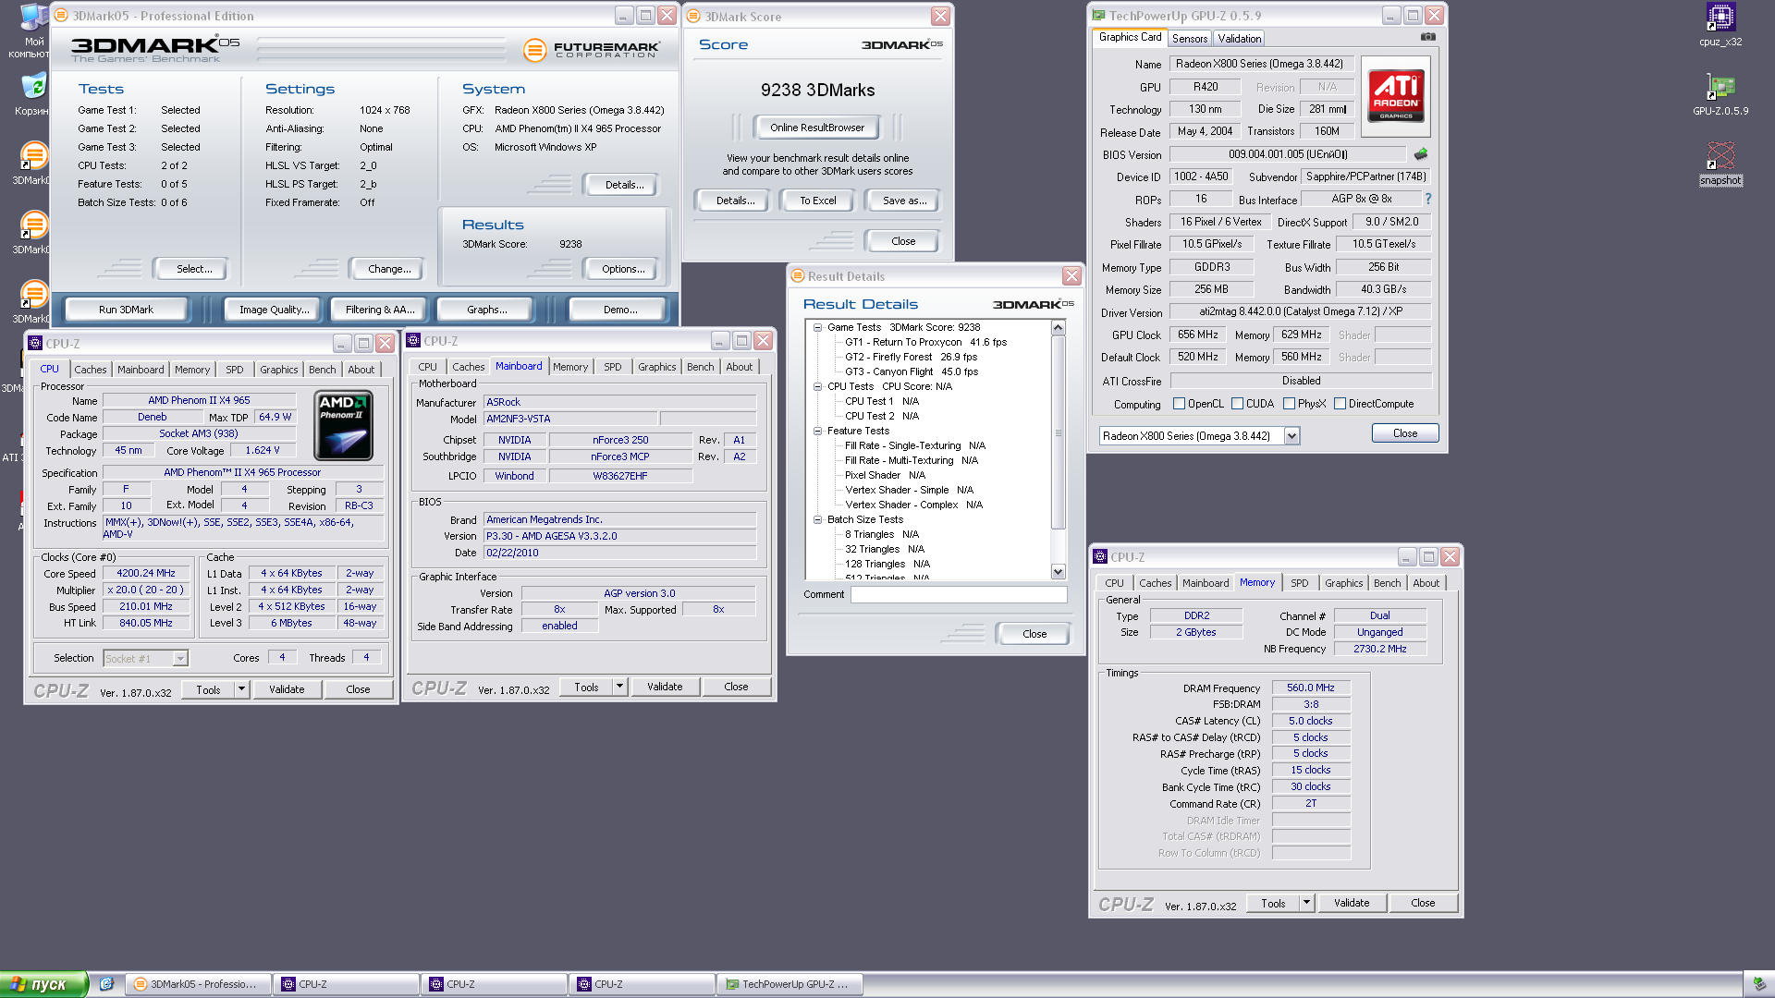The height and width of the screenshot is (998, 1775).
Task: Select the snapshot desktop icon
Action: [1720, 163]
